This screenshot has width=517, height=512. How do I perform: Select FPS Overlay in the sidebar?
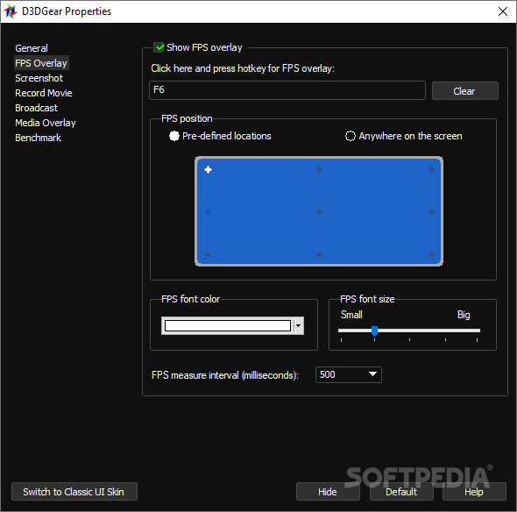coord(41,63)
